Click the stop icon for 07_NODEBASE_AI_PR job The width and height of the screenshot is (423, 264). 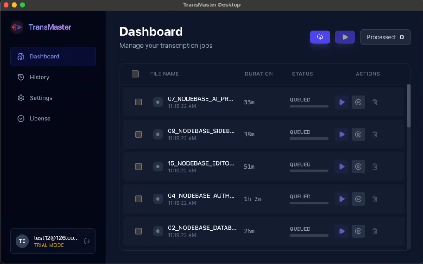[x=358, y=102]
